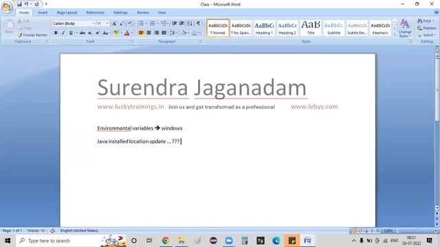Image resolution: width=440 pixels, height=247 pixels.
Task: Switch to the Insert tab
Action: 43,12
